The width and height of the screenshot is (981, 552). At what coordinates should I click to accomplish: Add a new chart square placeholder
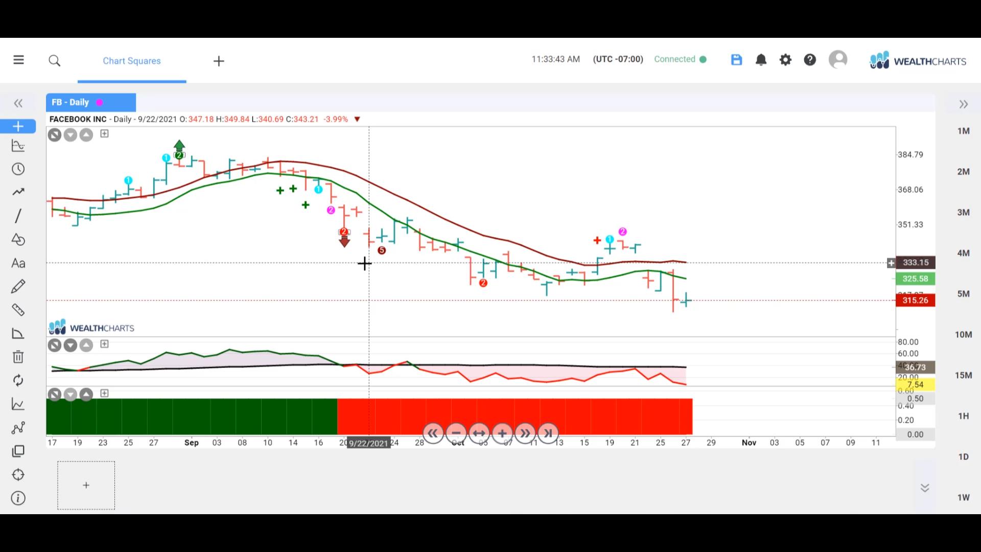tap(86, 485)
